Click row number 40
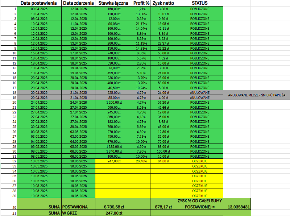The height and width of the screenshot is (216, 290). [9, 204]
